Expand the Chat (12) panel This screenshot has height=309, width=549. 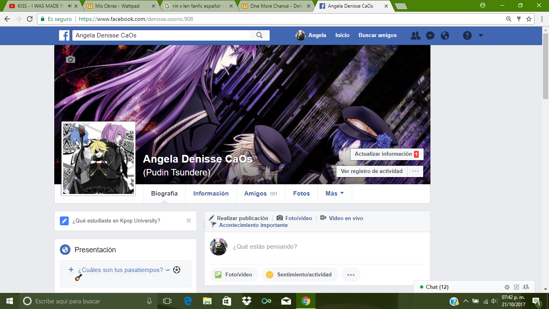pyautogui.click(x=437, y=287)
